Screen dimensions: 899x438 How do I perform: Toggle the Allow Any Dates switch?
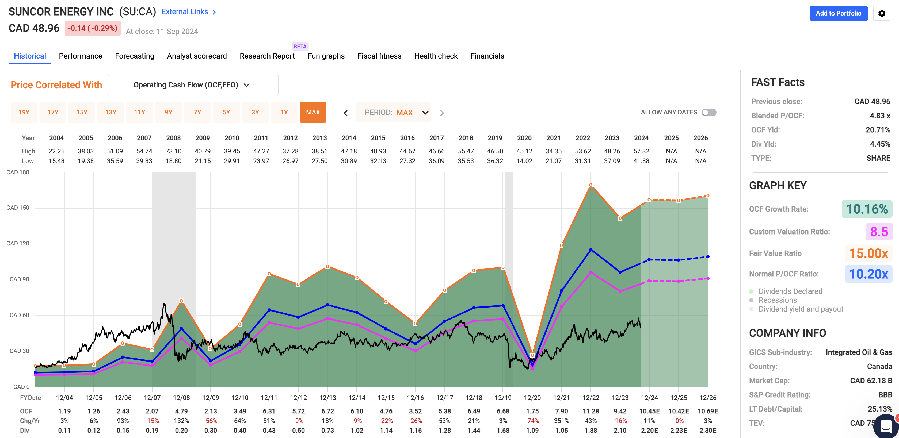point(709,112)
